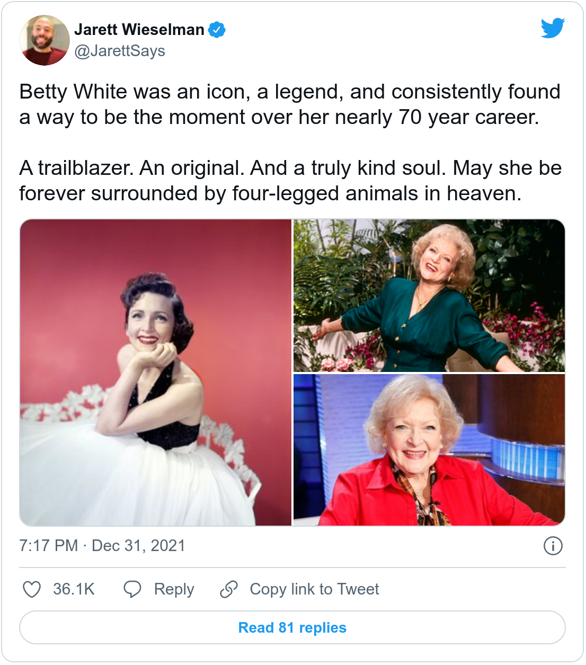Click the paragraph beginning 'A trailblazer'

[290, 181]
